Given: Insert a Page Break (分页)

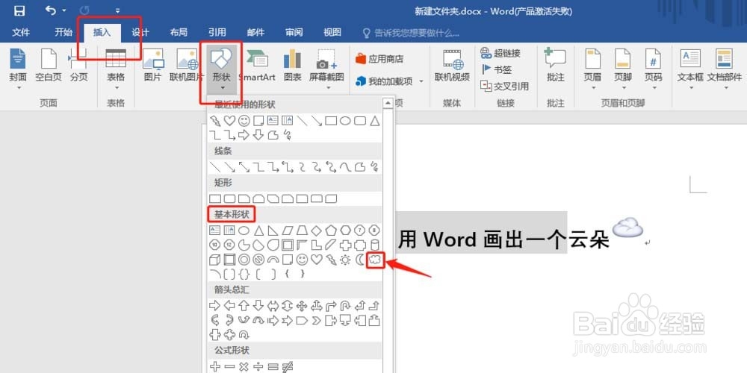Looking at the screenshot, I should [x=78, y=66].
